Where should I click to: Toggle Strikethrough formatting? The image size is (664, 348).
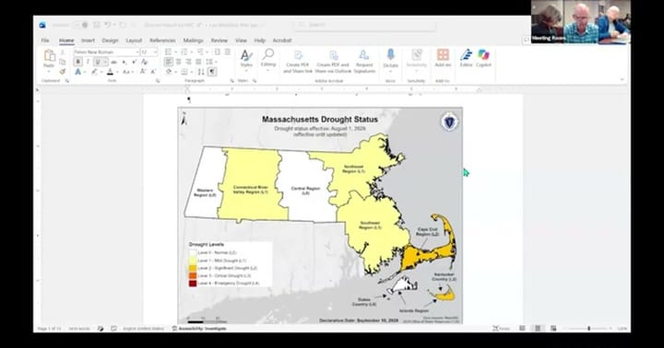(x=114, y=62)
